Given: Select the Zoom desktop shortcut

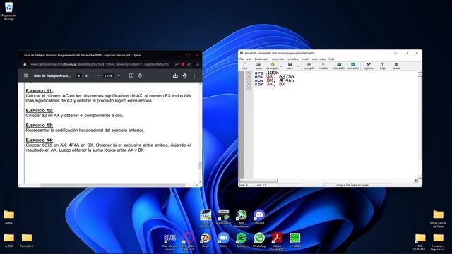Looking at the screenshot, I should click(223, 240).
